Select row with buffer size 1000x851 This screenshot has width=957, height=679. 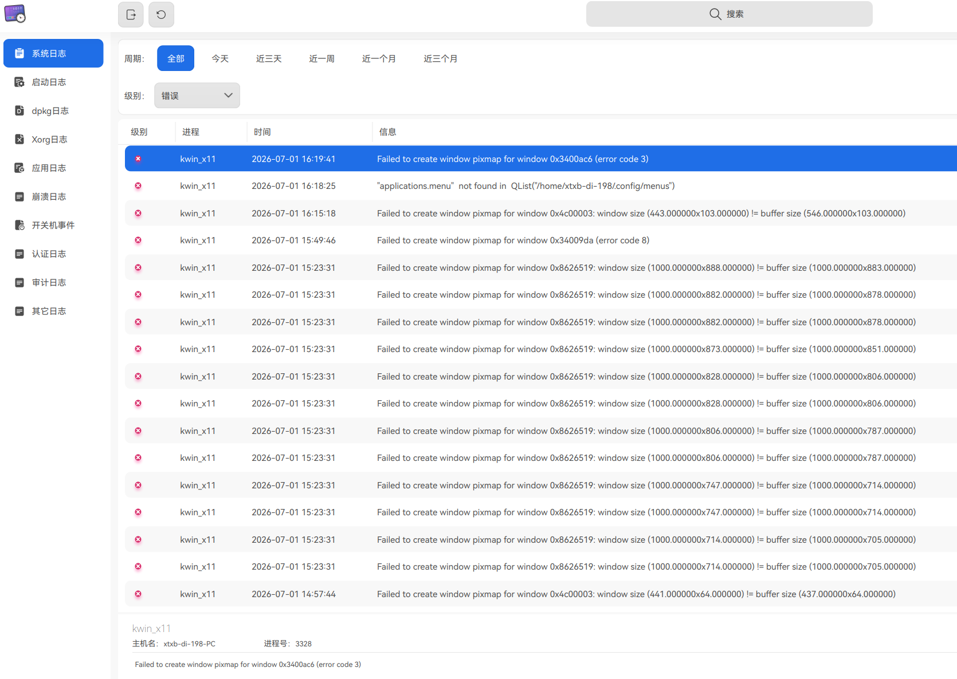541,349
